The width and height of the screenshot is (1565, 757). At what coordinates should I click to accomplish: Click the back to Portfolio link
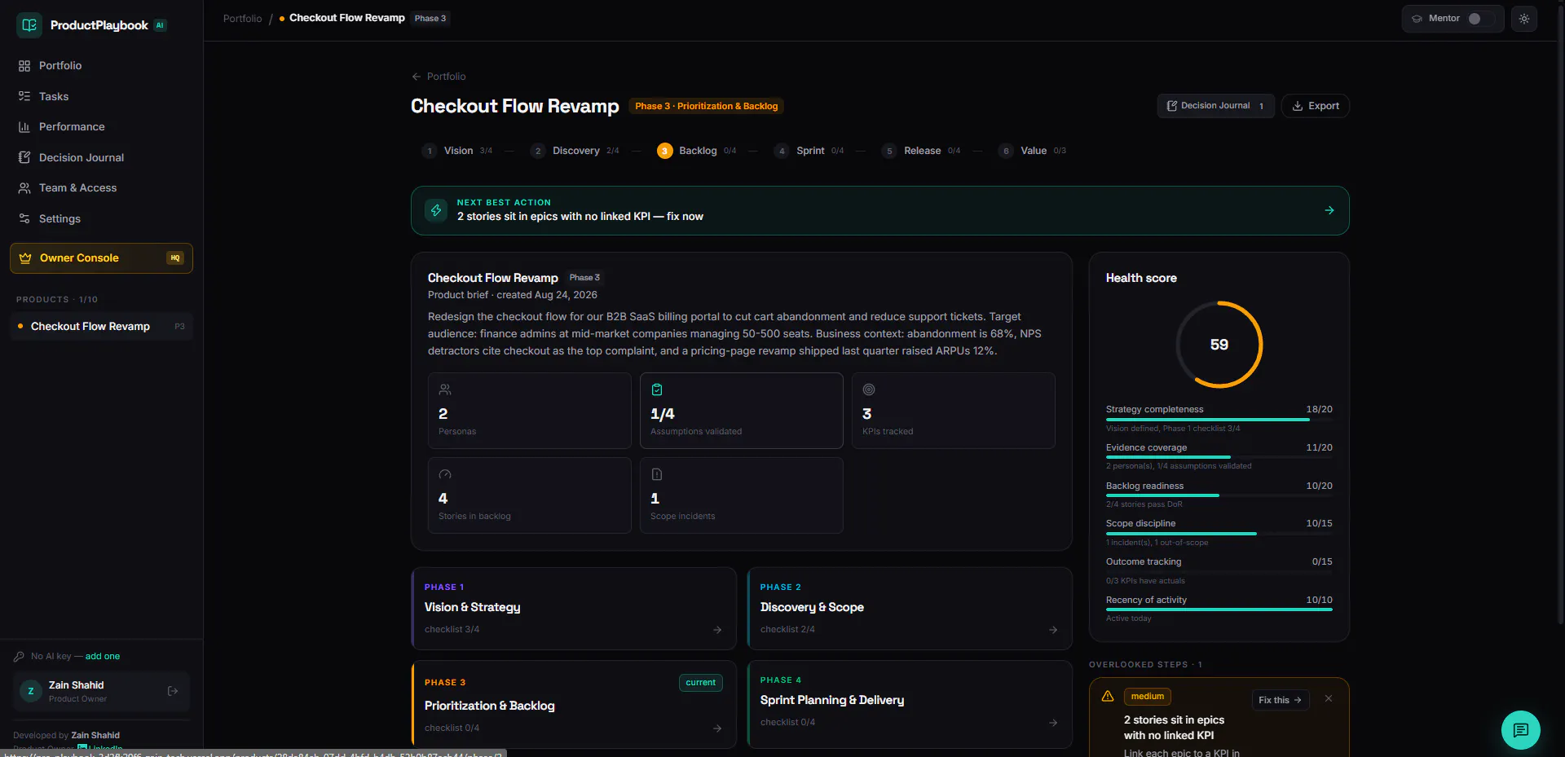coord(439,76)
